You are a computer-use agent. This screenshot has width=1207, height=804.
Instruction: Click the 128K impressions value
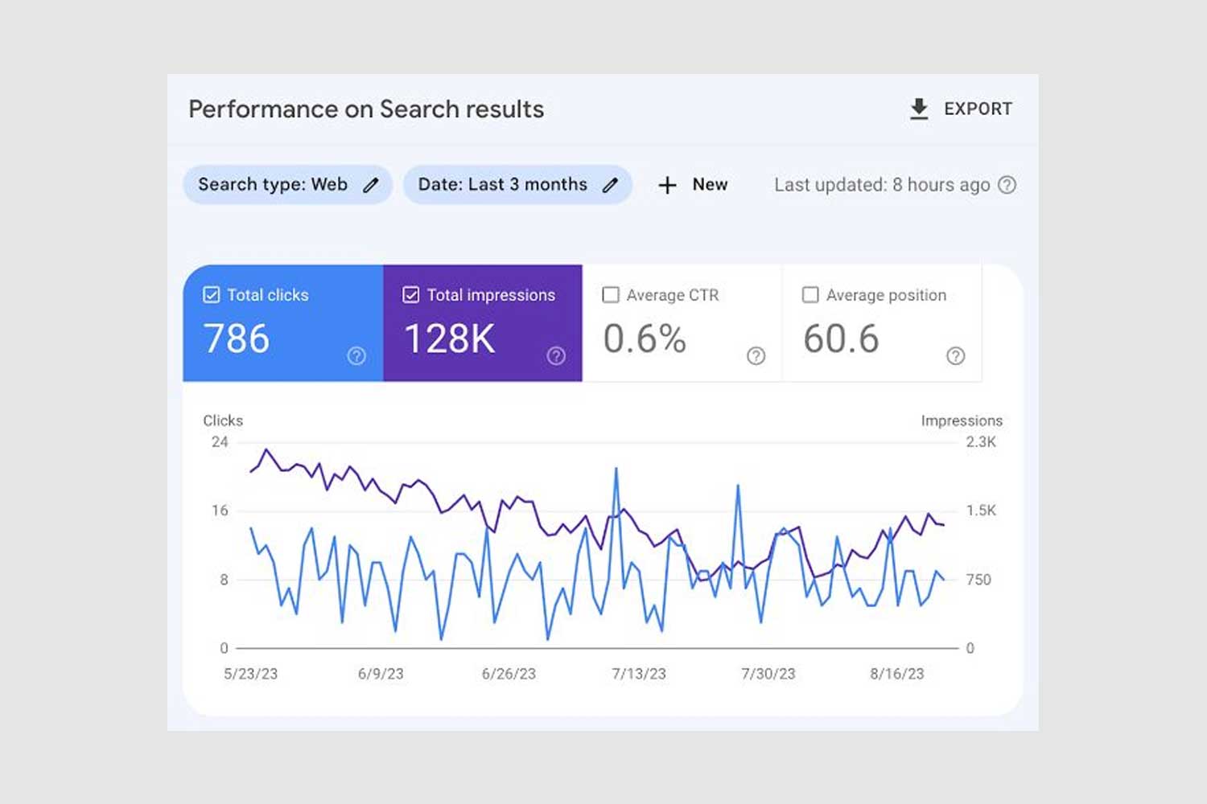pyautogui.click(x=449, y=338)
